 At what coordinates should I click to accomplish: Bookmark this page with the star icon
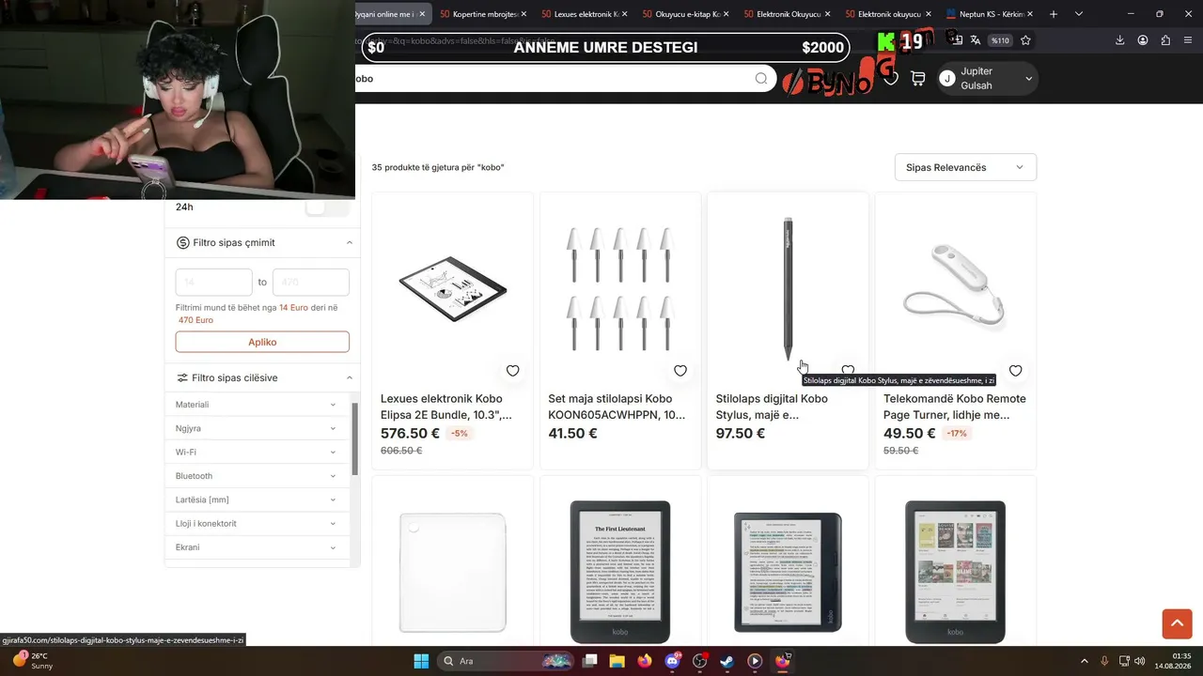coord(1025,40)
